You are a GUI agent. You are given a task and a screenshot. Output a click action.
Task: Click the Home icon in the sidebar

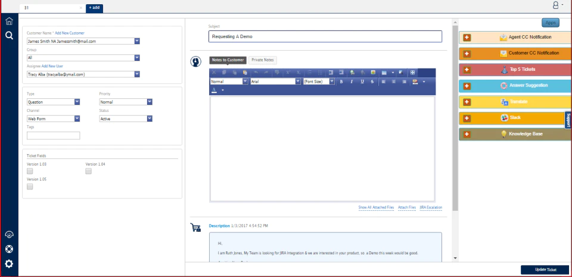tap(9, 21)
